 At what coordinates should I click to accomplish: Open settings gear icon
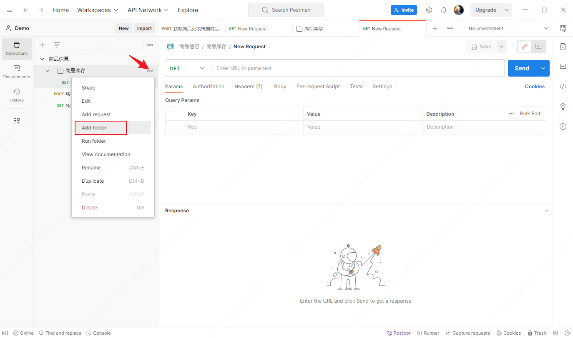pyautogui.click(x=429, y=10)
